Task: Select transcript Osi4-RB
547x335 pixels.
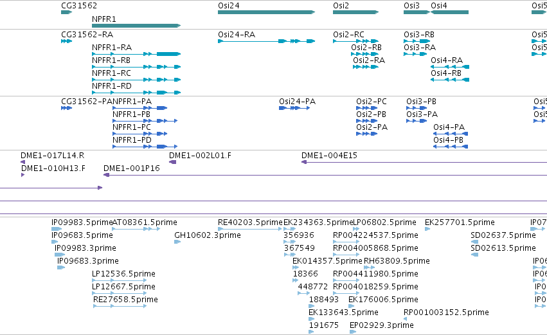Action: coord(450,80)
